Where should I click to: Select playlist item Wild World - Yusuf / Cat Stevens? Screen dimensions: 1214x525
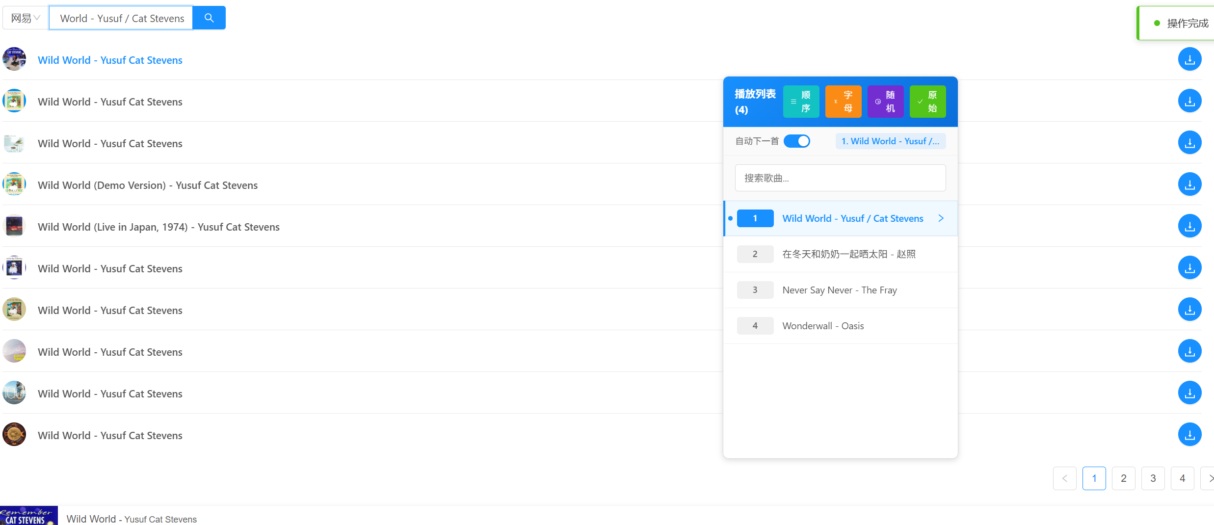tap(841, 218)
